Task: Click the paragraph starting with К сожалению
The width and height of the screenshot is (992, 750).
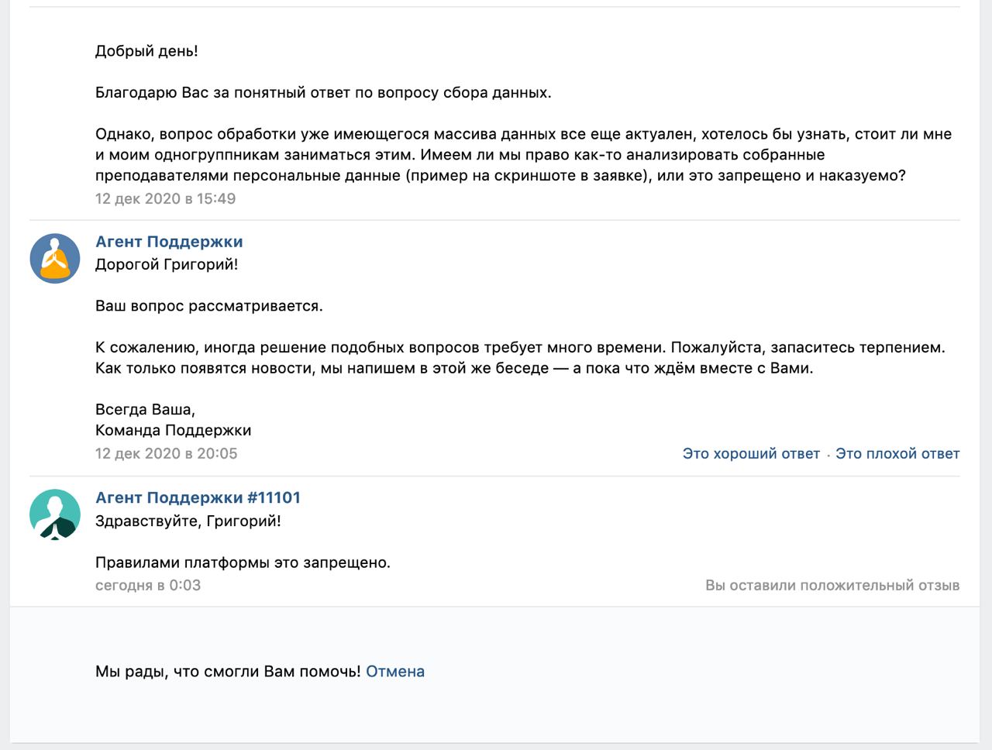Action: [521, 358]
